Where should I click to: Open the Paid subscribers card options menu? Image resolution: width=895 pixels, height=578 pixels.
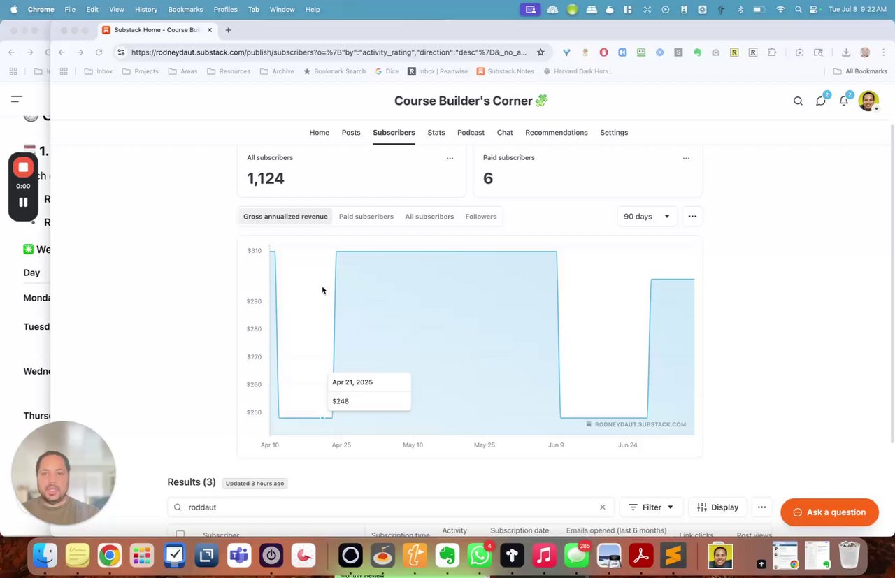tap(686, 158)
